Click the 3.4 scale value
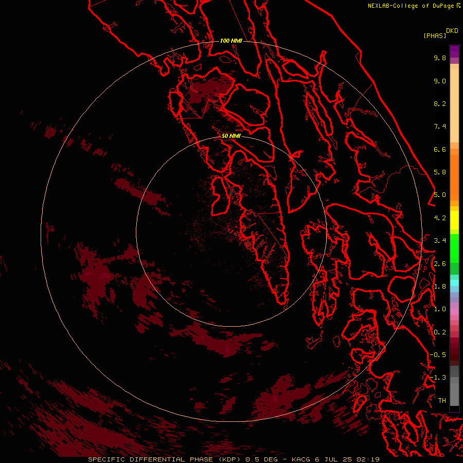This screenshot has height=463, width=463. 440,241
